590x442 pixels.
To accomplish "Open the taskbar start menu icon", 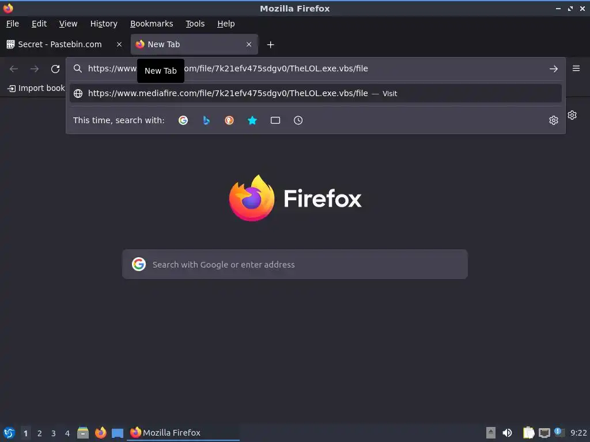I will (9, 433).
